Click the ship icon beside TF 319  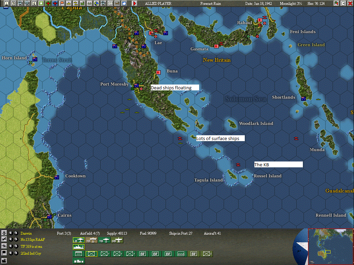[4, 246]
